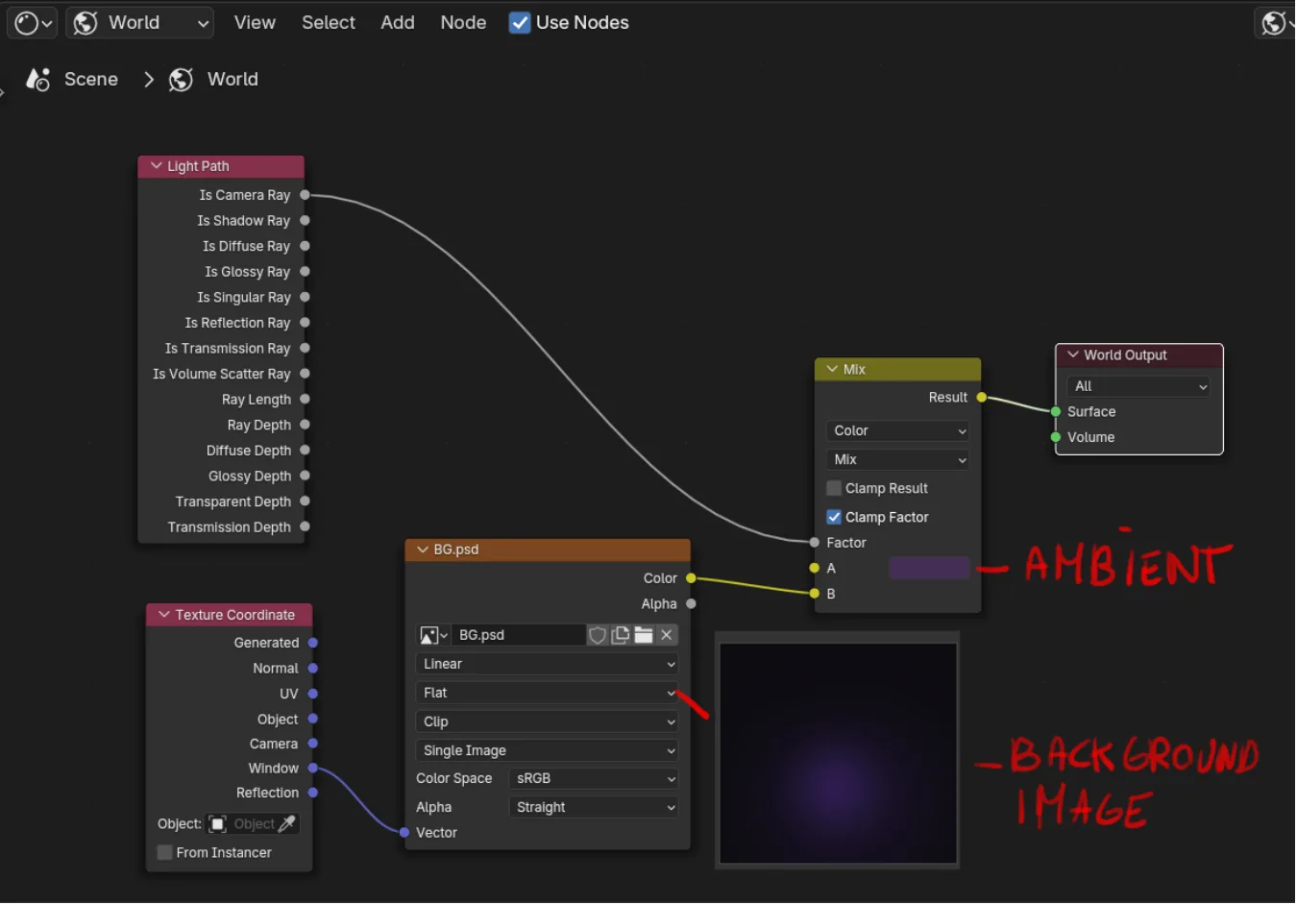The height and width of the screenshot is (905, 1297).
Task: Click the World breadcrumb link
Action: click(x=232, y=80)
